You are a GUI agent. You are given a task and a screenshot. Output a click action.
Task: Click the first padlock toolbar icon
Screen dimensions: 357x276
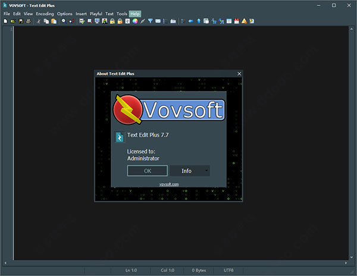pos(112,21)
